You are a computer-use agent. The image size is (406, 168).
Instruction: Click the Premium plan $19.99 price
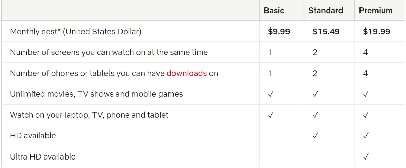pyautogui.click(x=376, y=32)
